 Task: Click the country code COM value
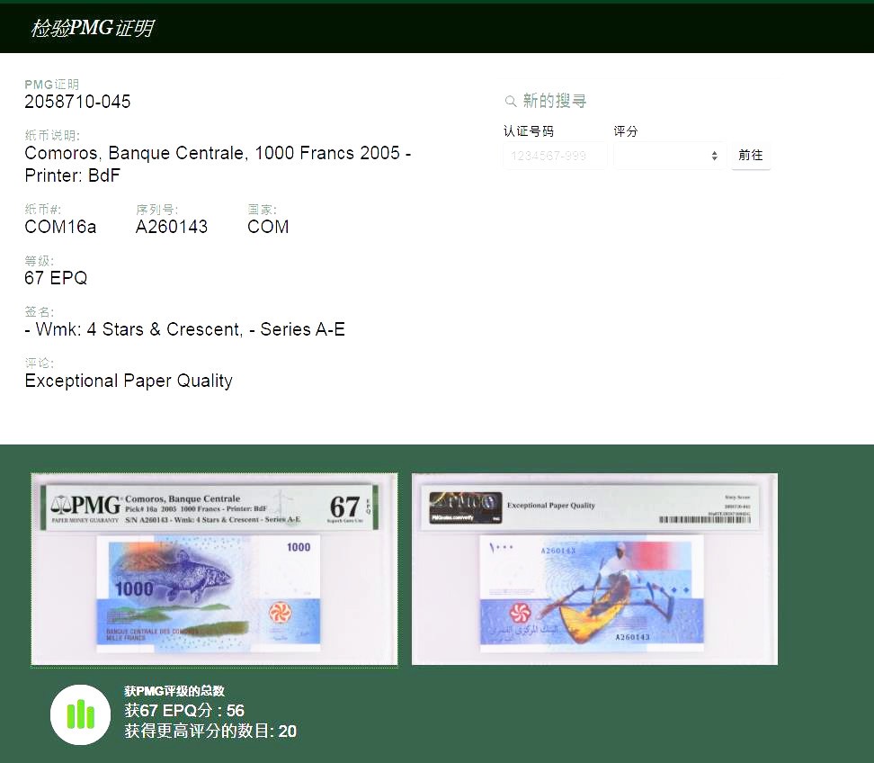(x=268, y=227)
